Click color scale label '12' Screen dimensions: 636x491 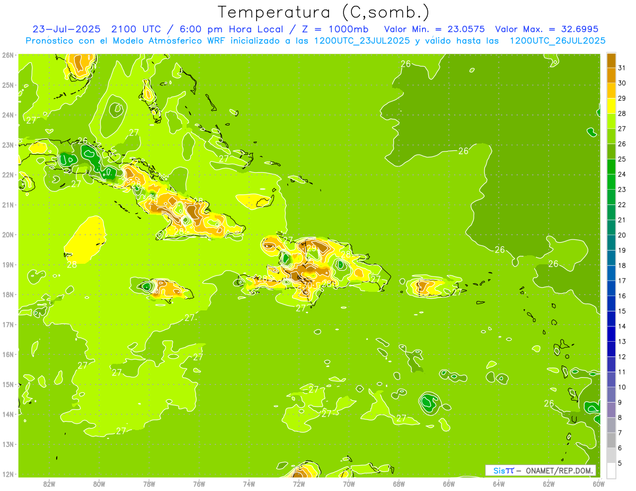pos(622,356)
